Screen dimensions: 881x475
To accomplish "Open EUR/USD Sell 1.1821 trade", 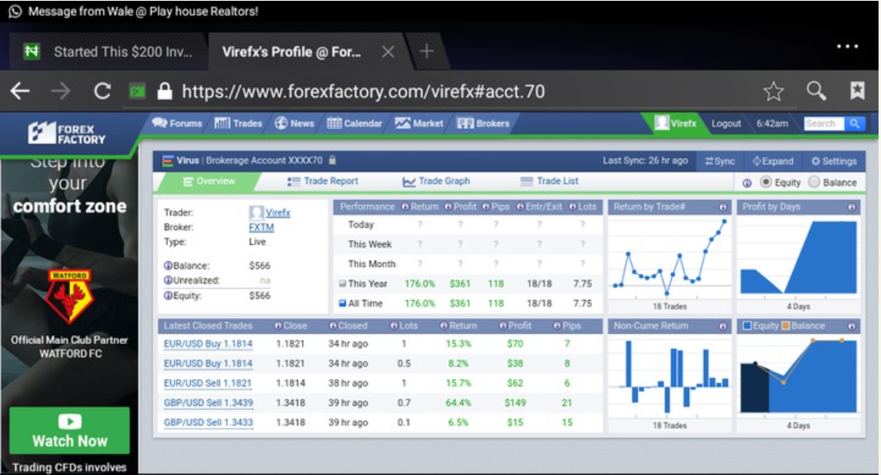I will point(208,383).
